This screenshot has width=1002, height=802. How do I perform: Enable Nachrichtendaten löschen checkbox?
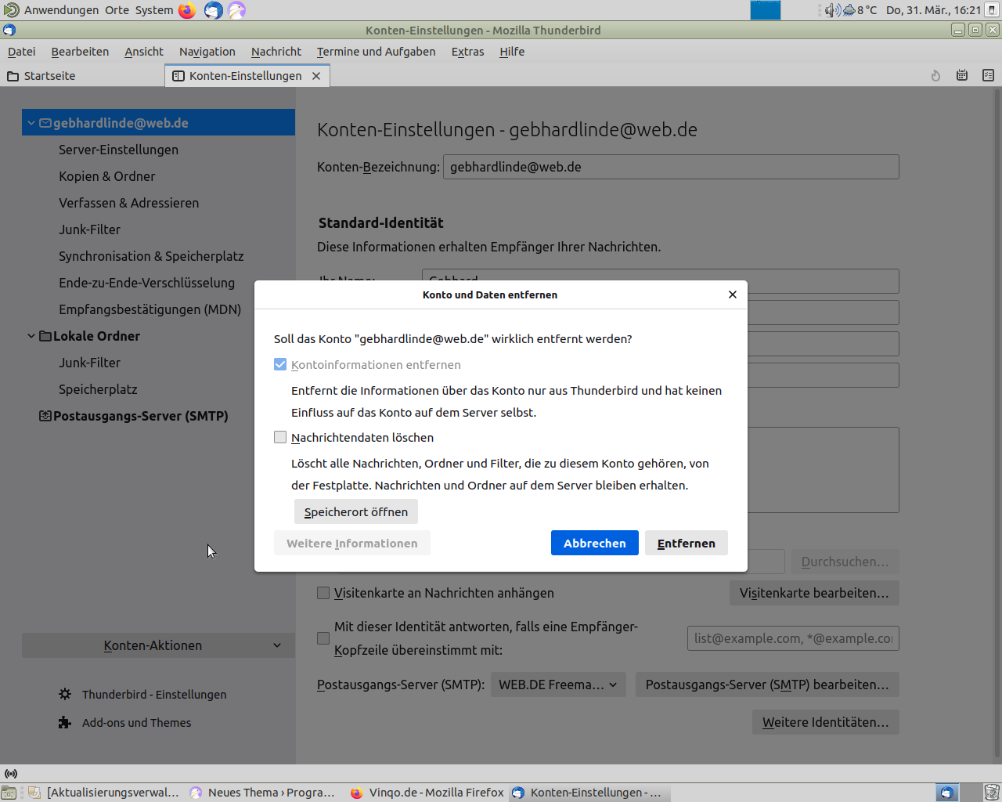(280, 437)
